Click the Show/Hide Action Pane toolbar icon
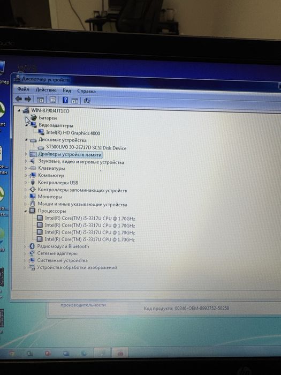Screen dimensions: 281x375 click(75, 101)
